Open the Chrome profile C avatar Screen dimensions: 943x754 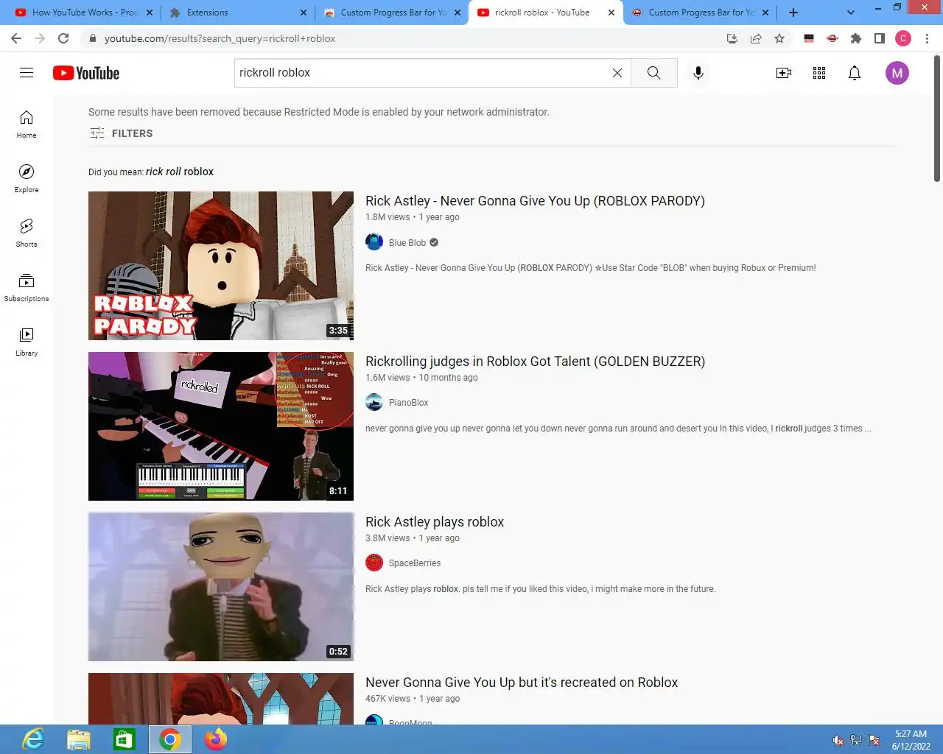click(x=903, y=38)
